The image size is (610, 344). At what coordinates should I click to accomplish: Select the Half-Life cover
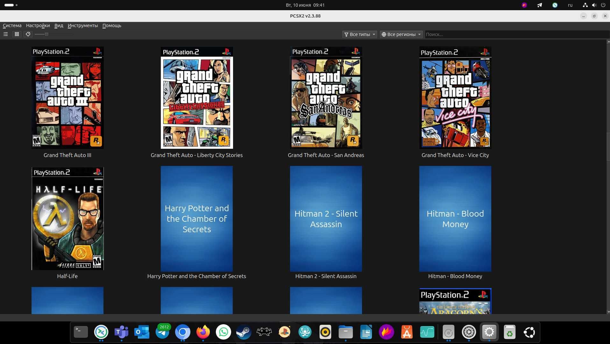coord(67,219)
